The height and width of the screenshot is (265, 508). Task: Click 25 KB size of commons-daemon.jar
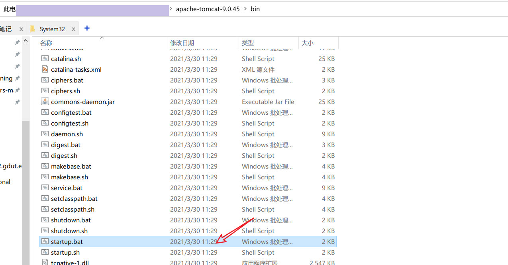pos(326,102)
